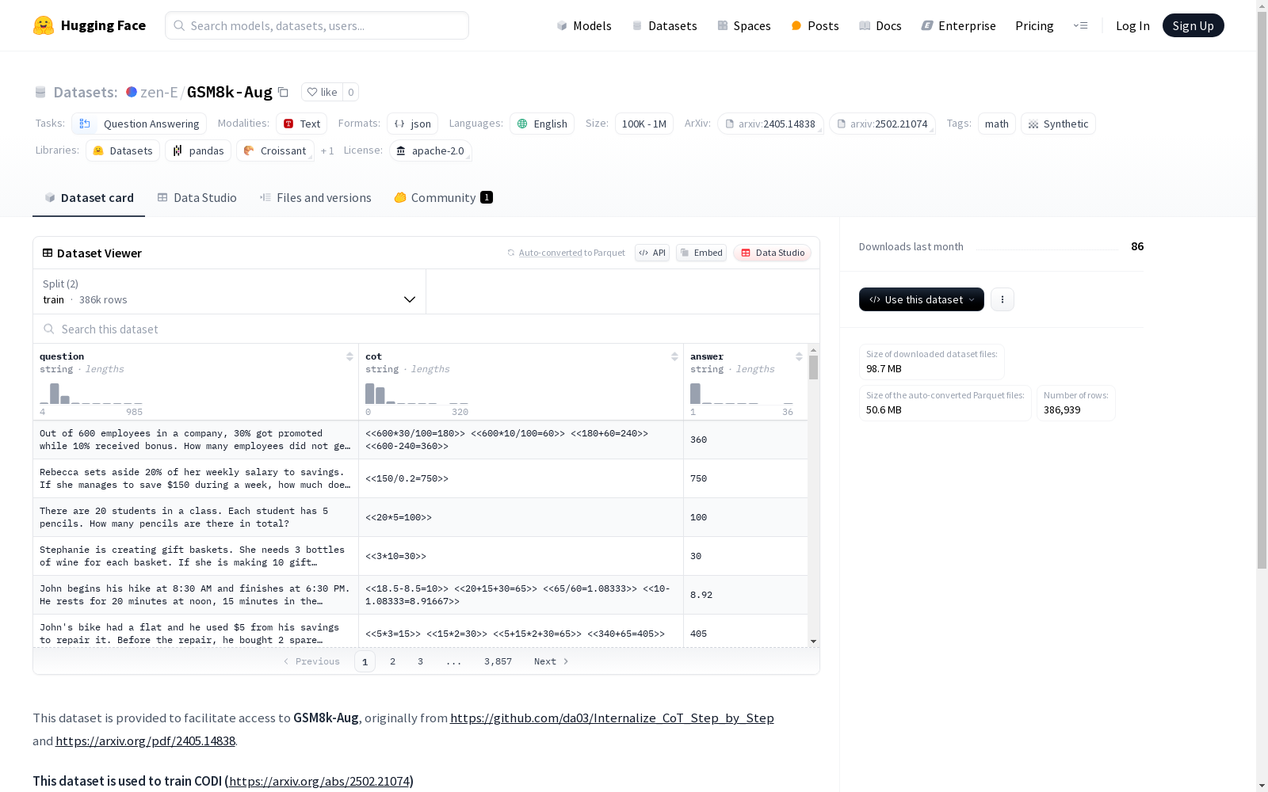This screenshot has width=1268, height=792.
Task: Click the Datasets library tag
Action: [x=123, y=150]
